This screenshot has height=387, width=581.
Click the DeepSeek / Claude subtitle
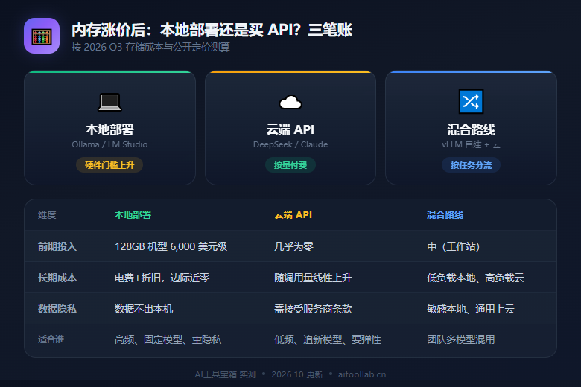tap(290, 144)
